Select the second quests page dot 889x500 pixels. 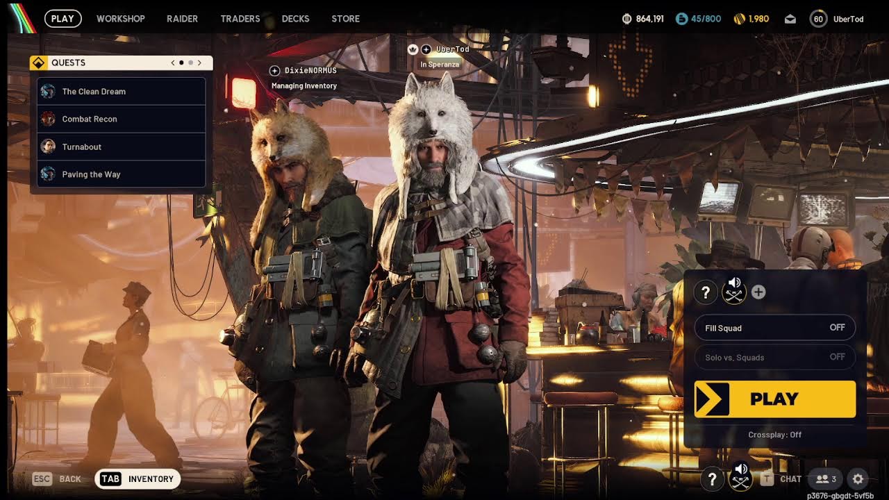coord(191,62)
